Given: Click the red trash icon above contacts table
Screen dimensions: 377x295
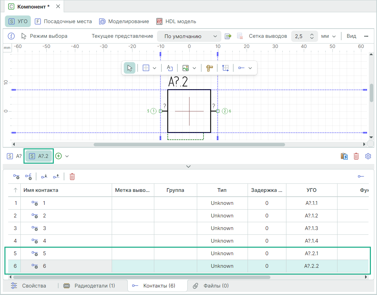Looking at the screenshot, I should tap(72, 177).
